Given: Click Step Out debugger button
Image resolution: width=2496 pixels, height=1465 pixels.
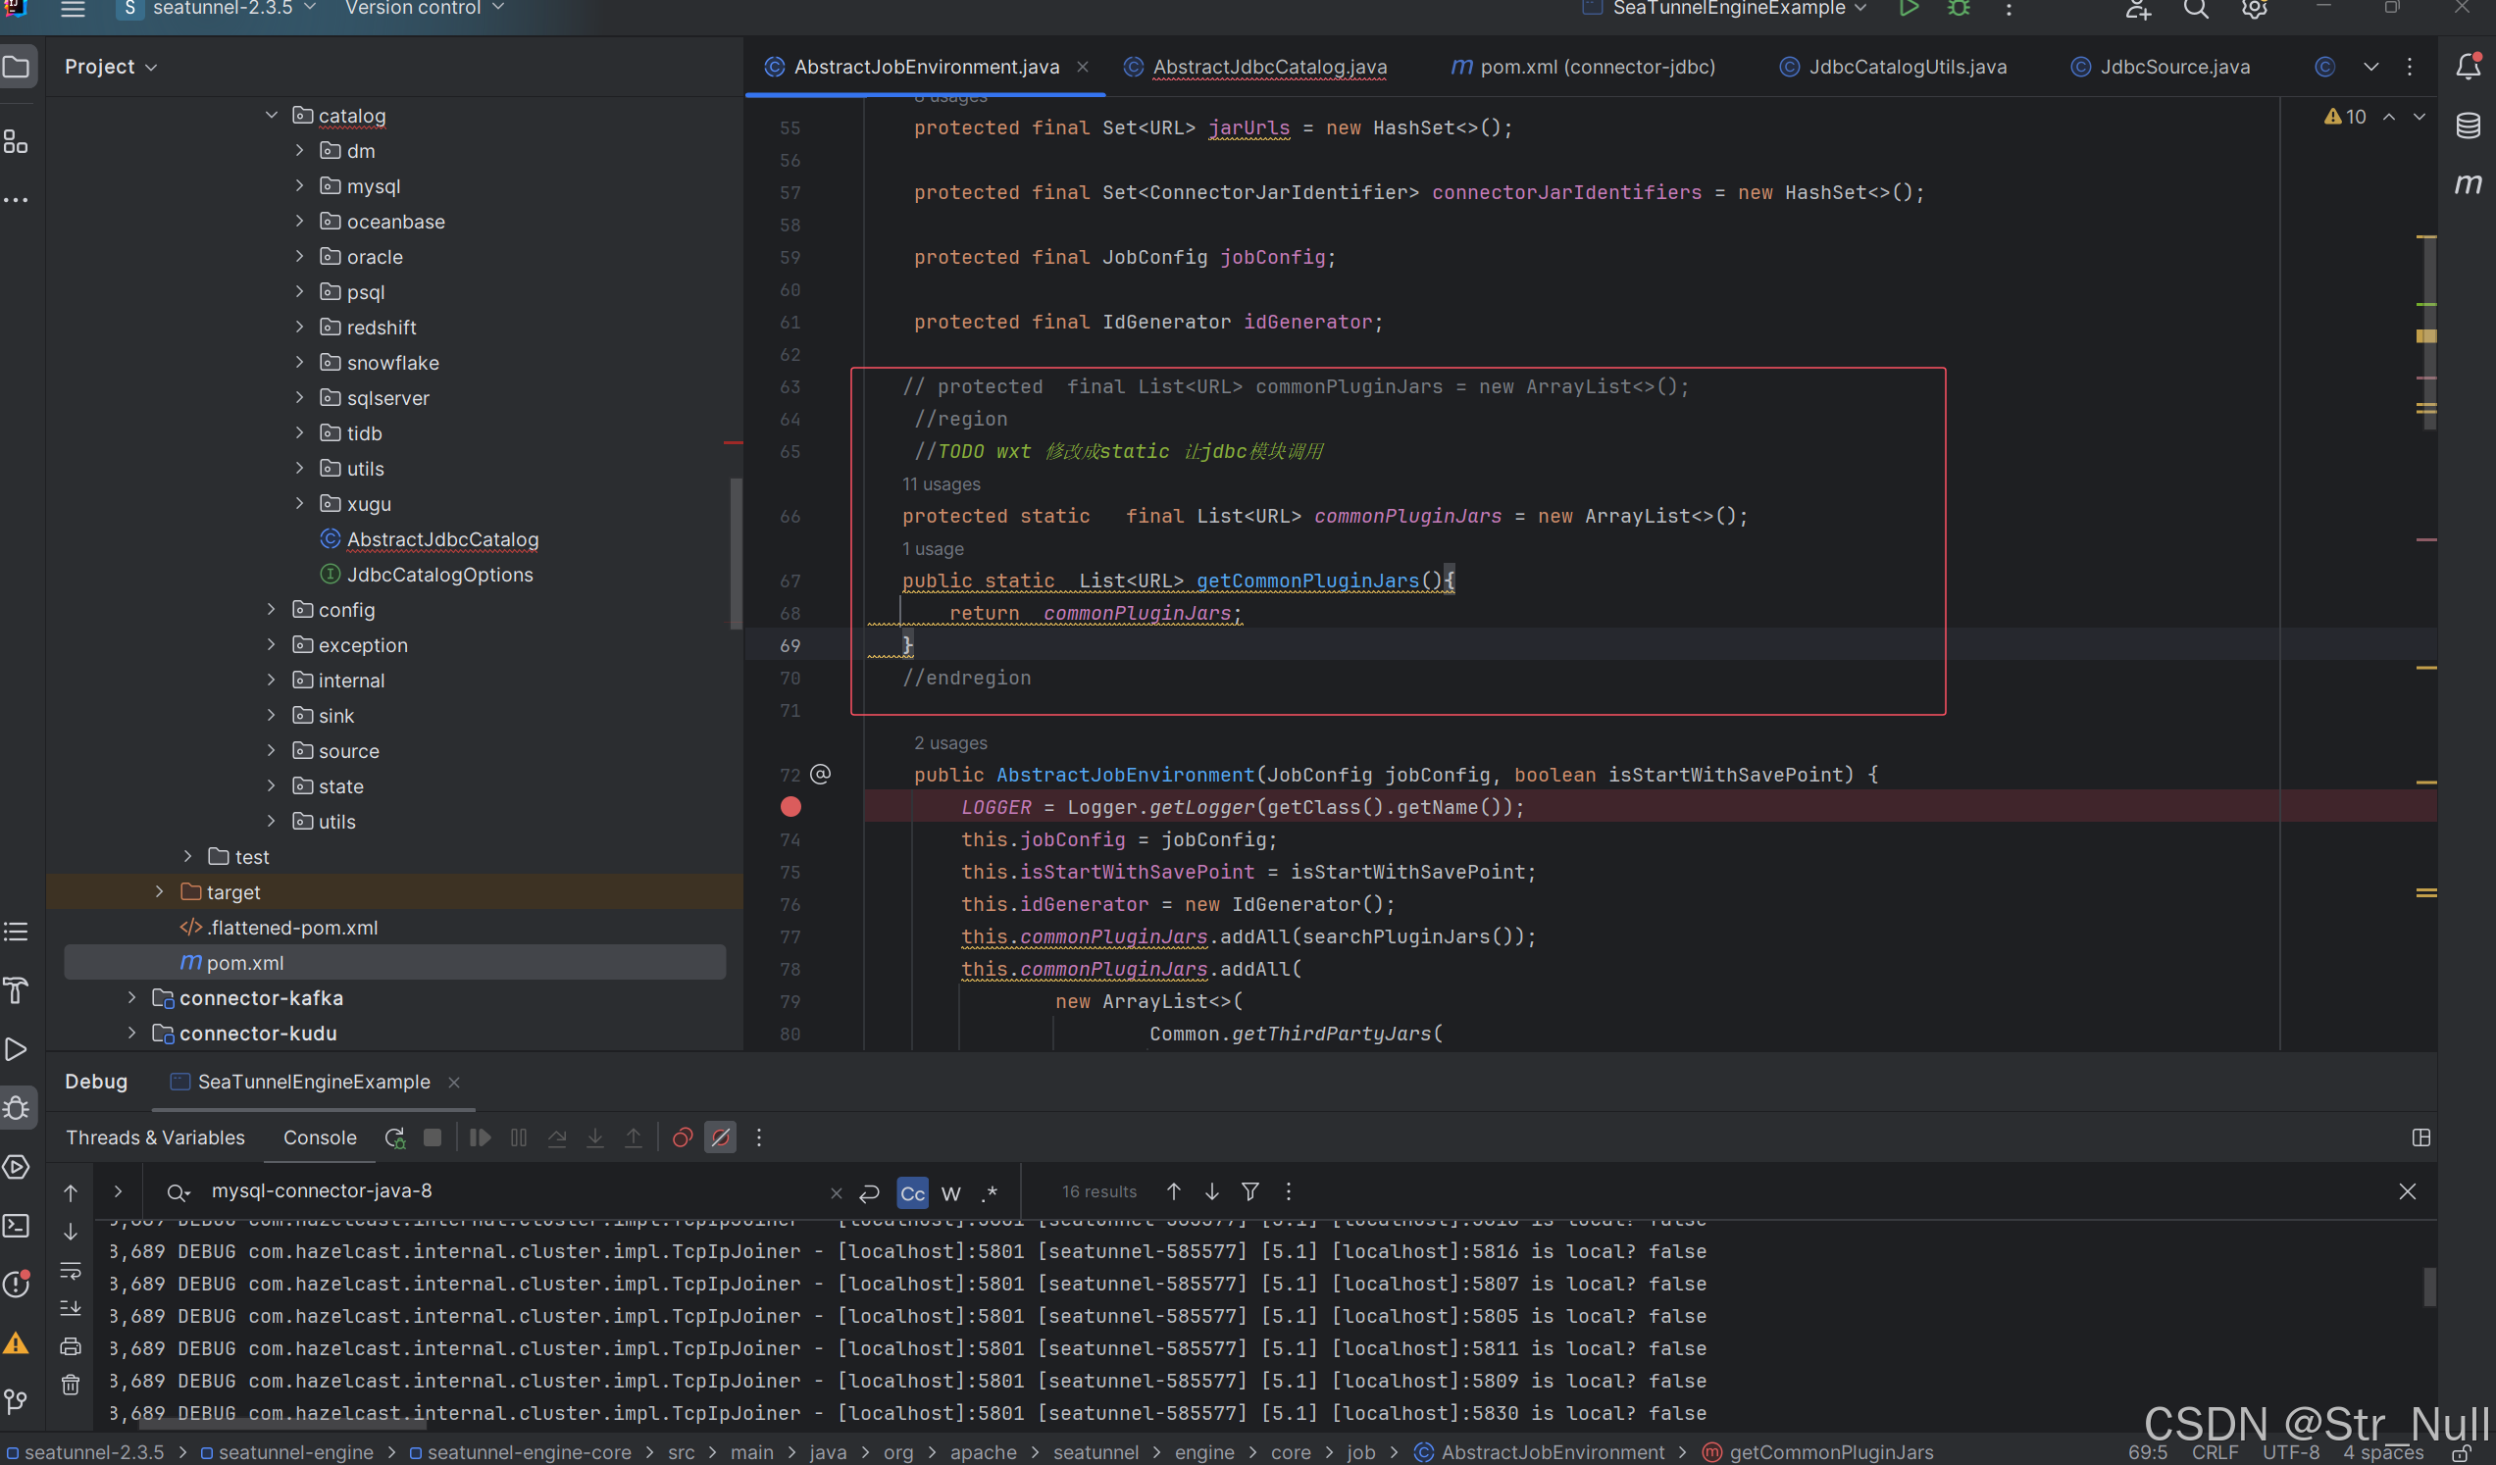Looking at the screenshot, I should coord(633,1138).
